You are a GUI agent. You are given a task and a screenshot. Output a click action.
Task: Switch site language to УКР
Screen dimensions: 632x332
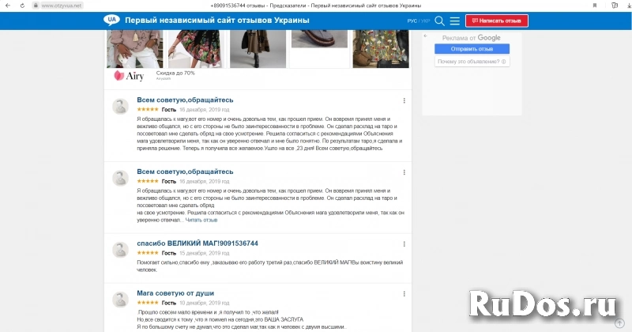(x=426, y=21)
